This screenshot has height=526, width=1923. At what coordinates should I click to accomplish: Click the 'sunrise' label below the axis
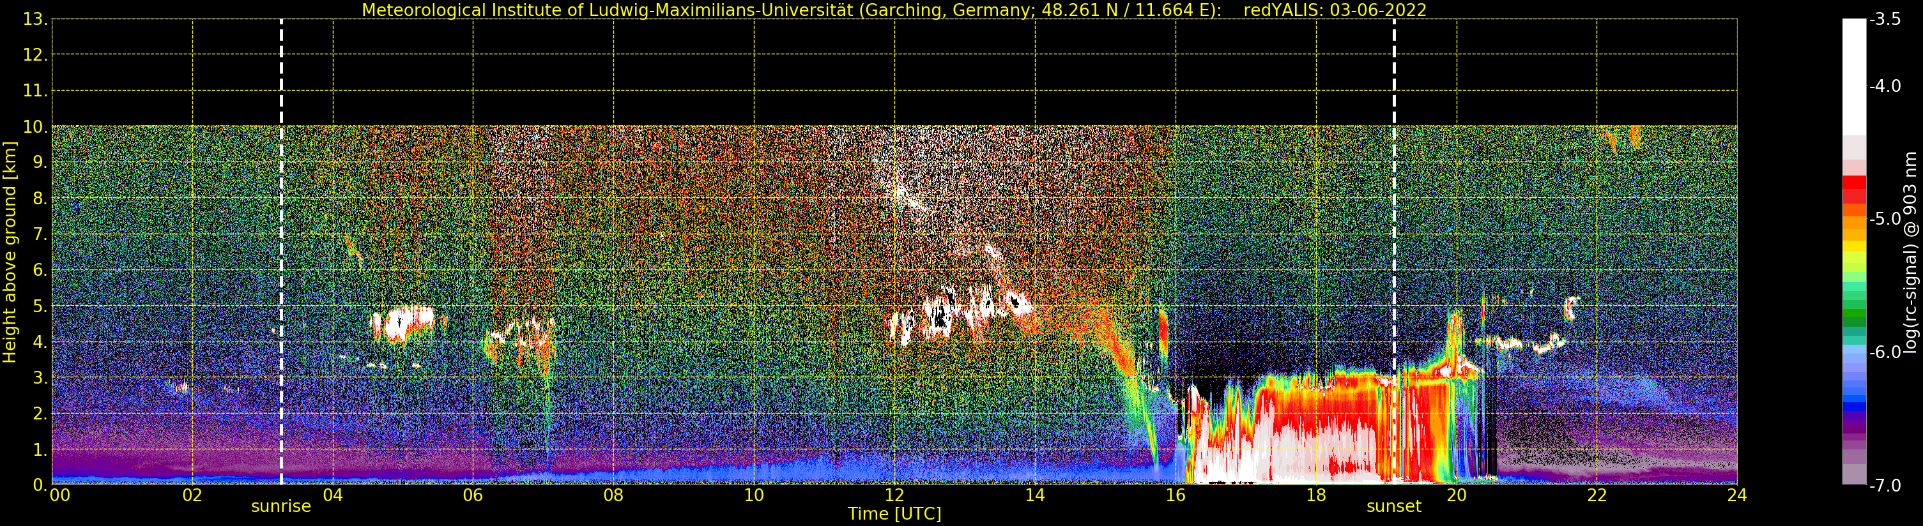click(280, 507)
